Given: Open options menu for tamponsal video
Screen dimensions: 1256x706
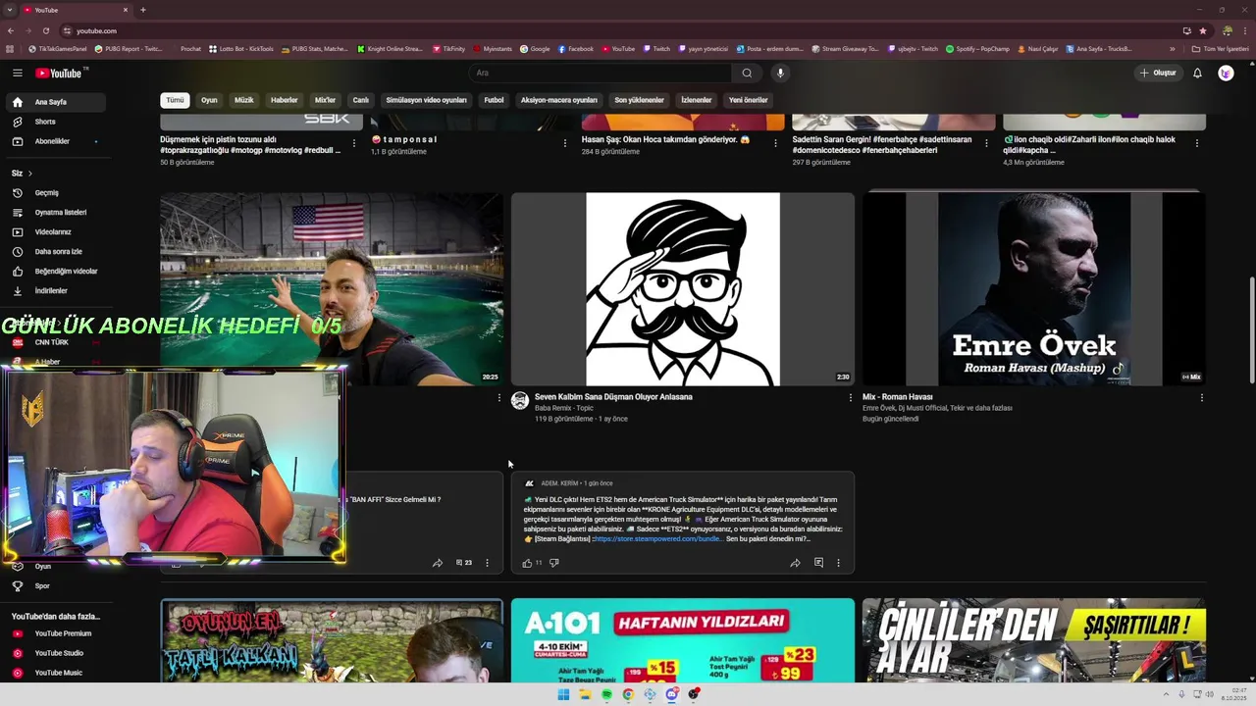Looking at the screenshot, I should pyautogui.click(x=565, y=143).
